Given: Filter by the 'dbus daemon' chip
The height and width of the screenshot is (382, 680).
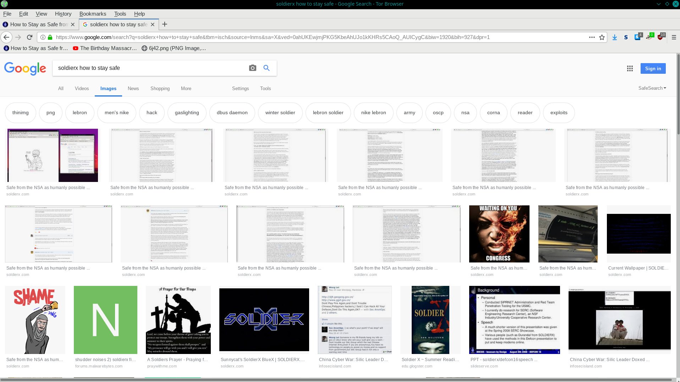Looking at the screenshot, I should tap(232, 113).
